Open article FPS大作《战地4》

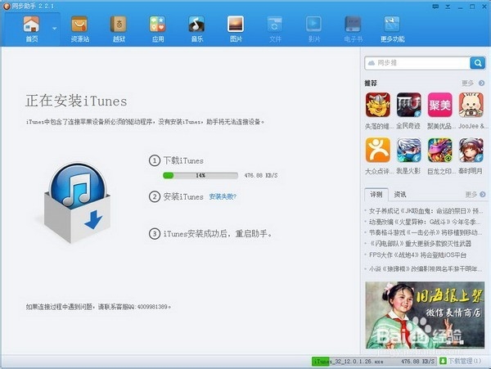pyautogui.click(x=417, y=254)
